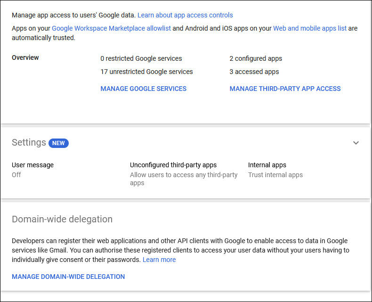Click the Domain-wide delegation heading

62,219
